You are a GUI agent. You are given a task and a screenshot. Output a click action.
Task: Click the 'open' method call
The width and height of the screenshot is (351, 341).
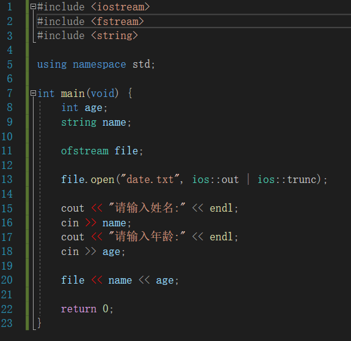coord(103,180)
